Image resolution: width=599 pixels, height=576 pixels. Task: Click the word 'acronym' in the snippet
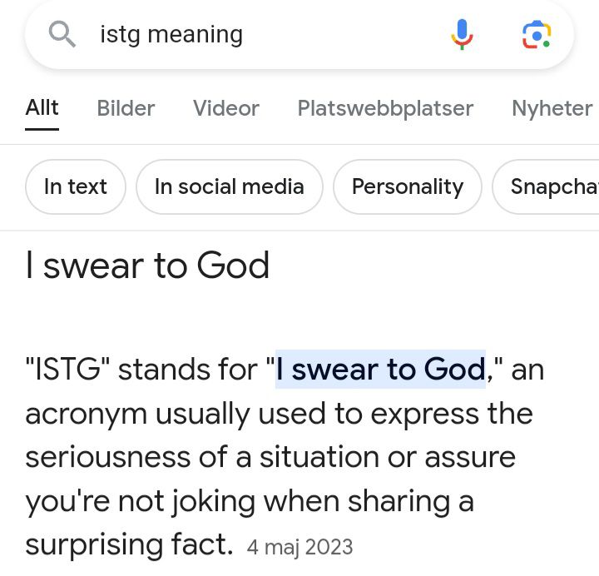90,413
